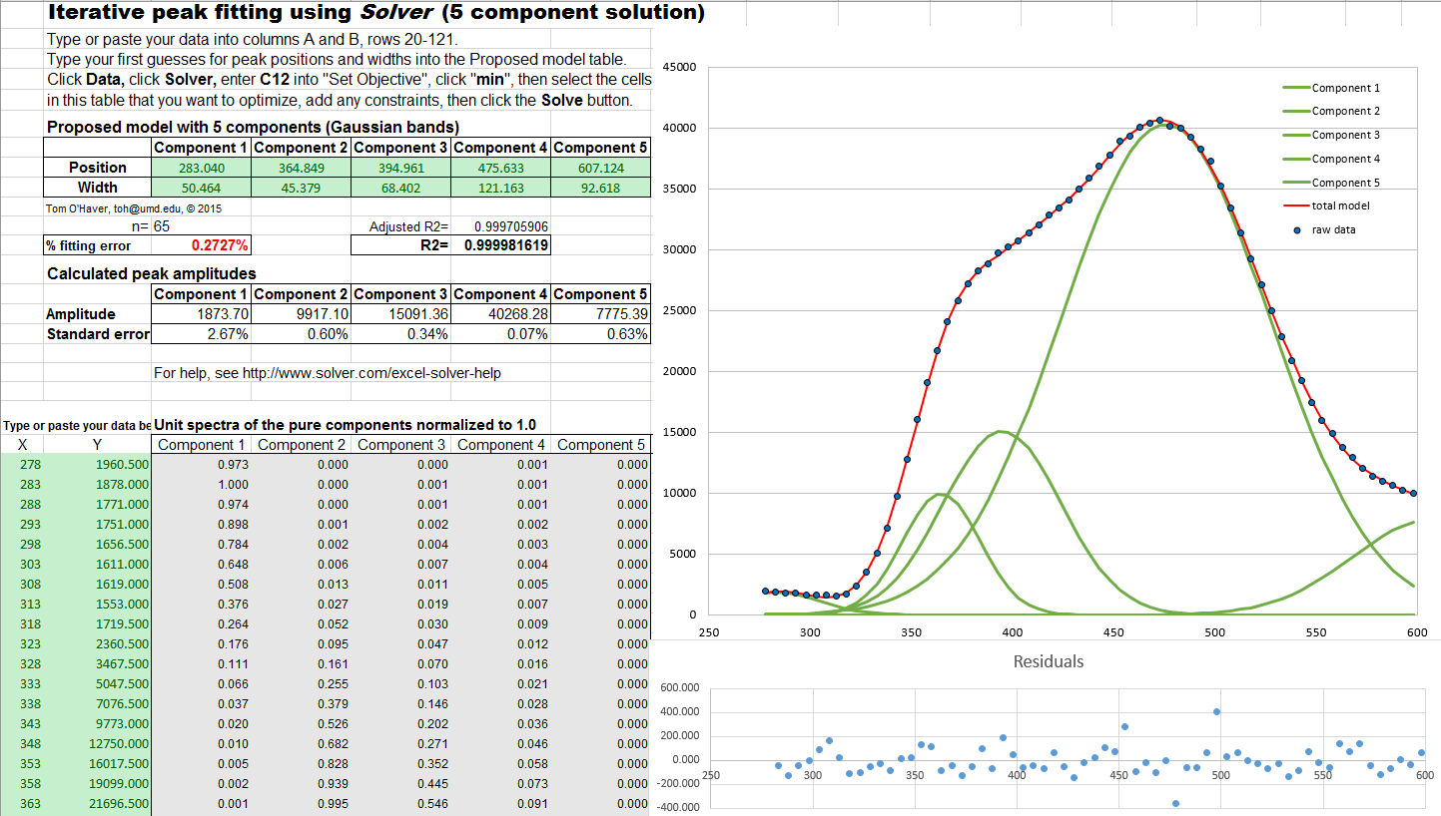Click 'Component 3' in the chart legend
Viewport: 1441px width, 816px height.
[1345, 135]
